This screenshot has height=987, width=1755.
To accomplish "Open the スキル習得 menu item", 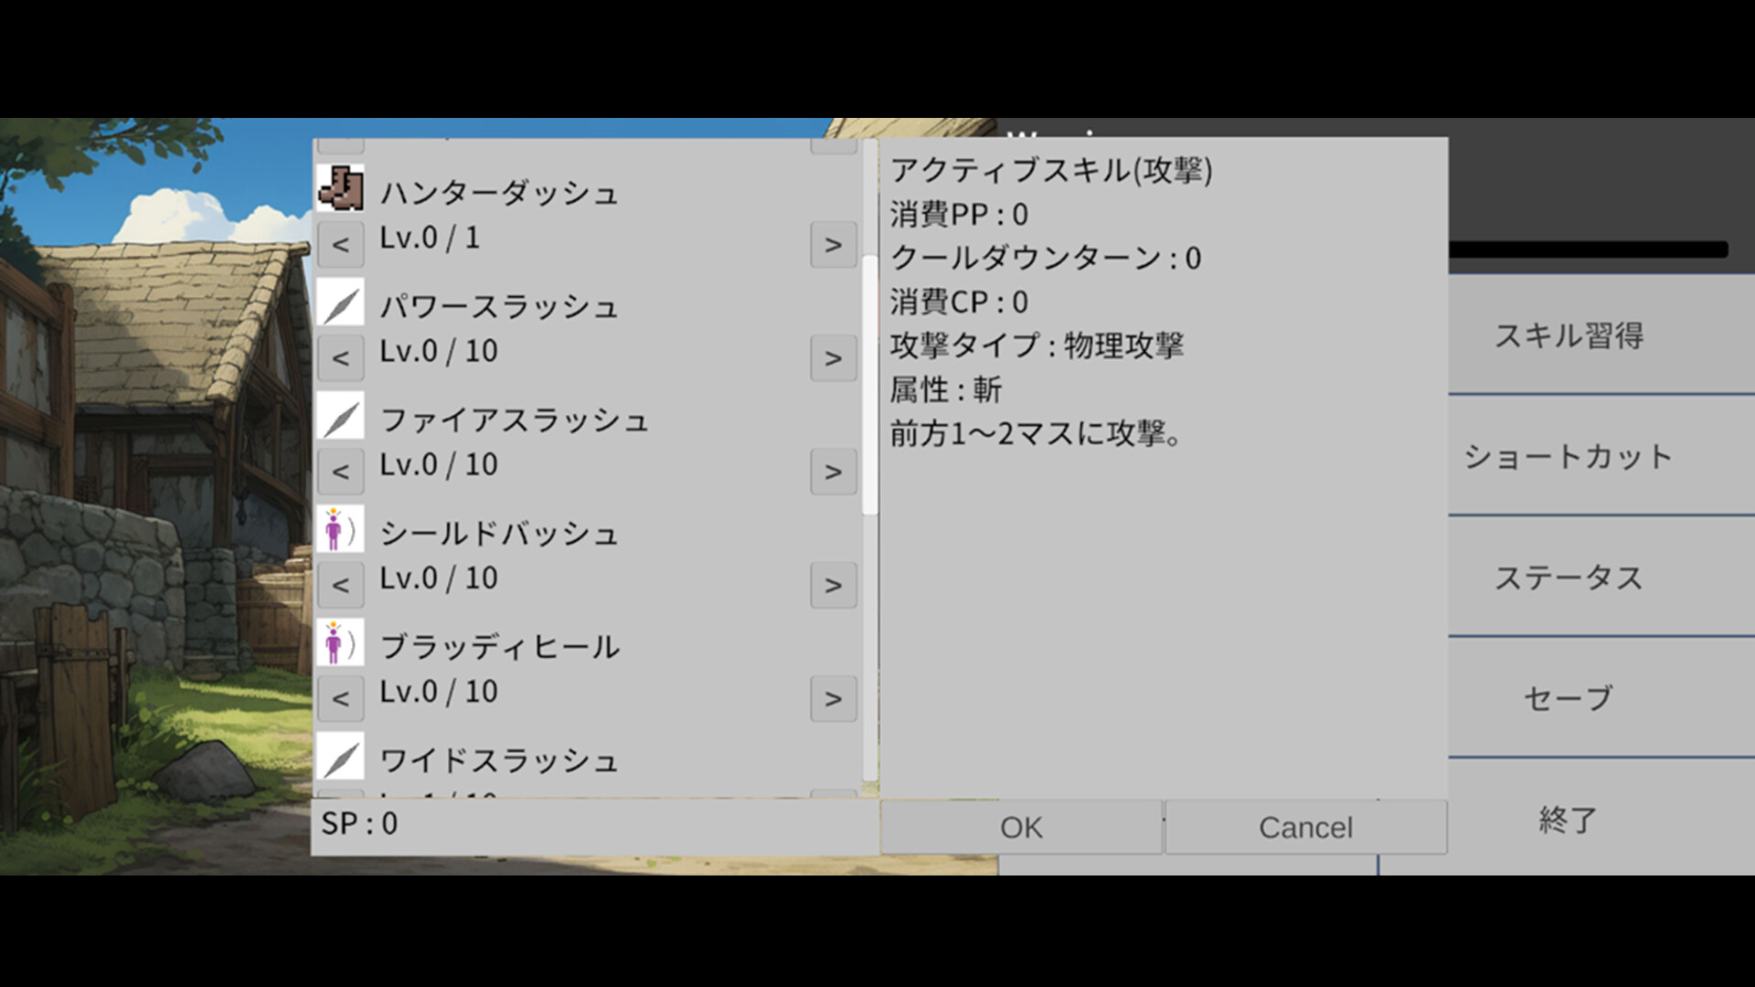I will [x=1569, y=335].
